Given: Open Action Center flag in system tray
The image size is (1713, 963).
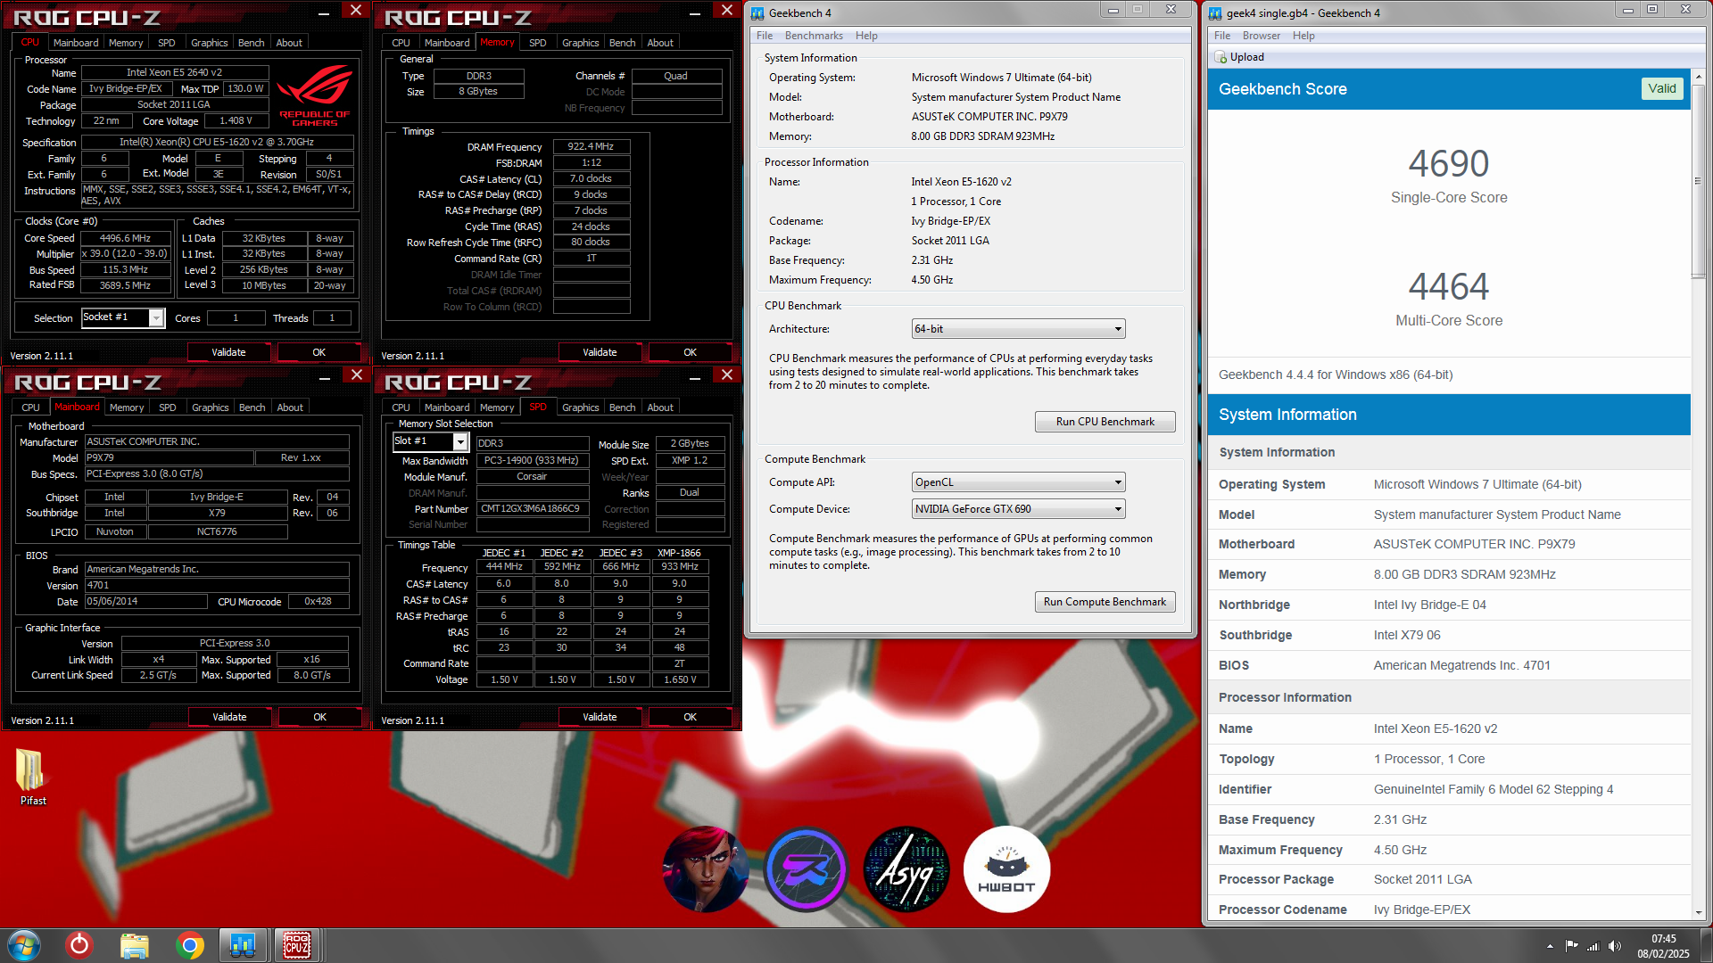Looking at the screenshot, I should pyautogui.click(x=1571, y=946).
